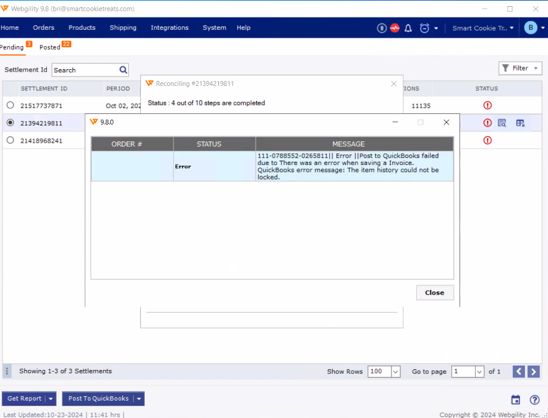
Task: Open the help question mark icon
Action: click(x=534, y=400)
